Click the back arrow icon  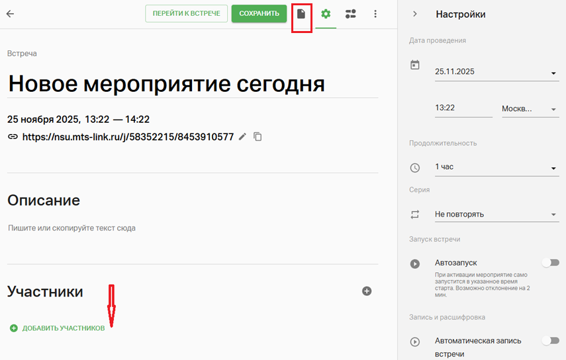pyautogui.click(x=10, y=14)
